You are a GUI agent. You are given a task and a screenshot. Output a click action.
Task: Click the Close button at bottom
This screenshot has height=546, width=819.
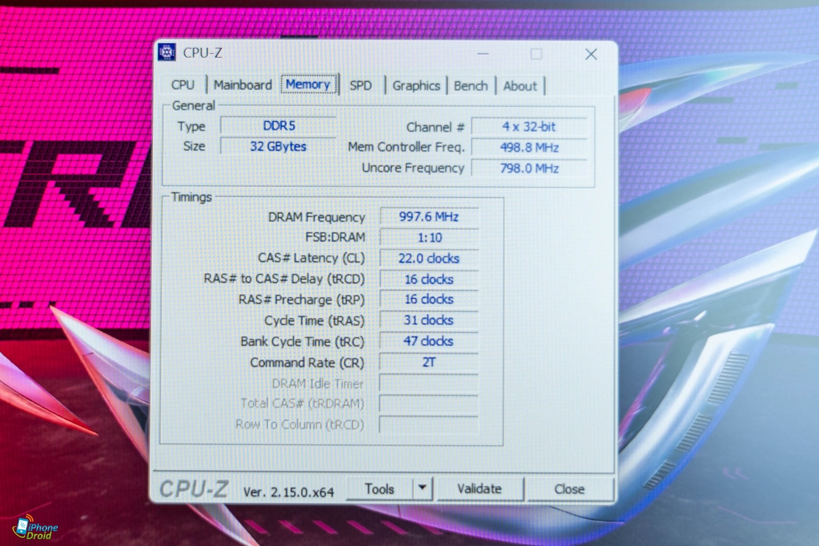point(569,489)
